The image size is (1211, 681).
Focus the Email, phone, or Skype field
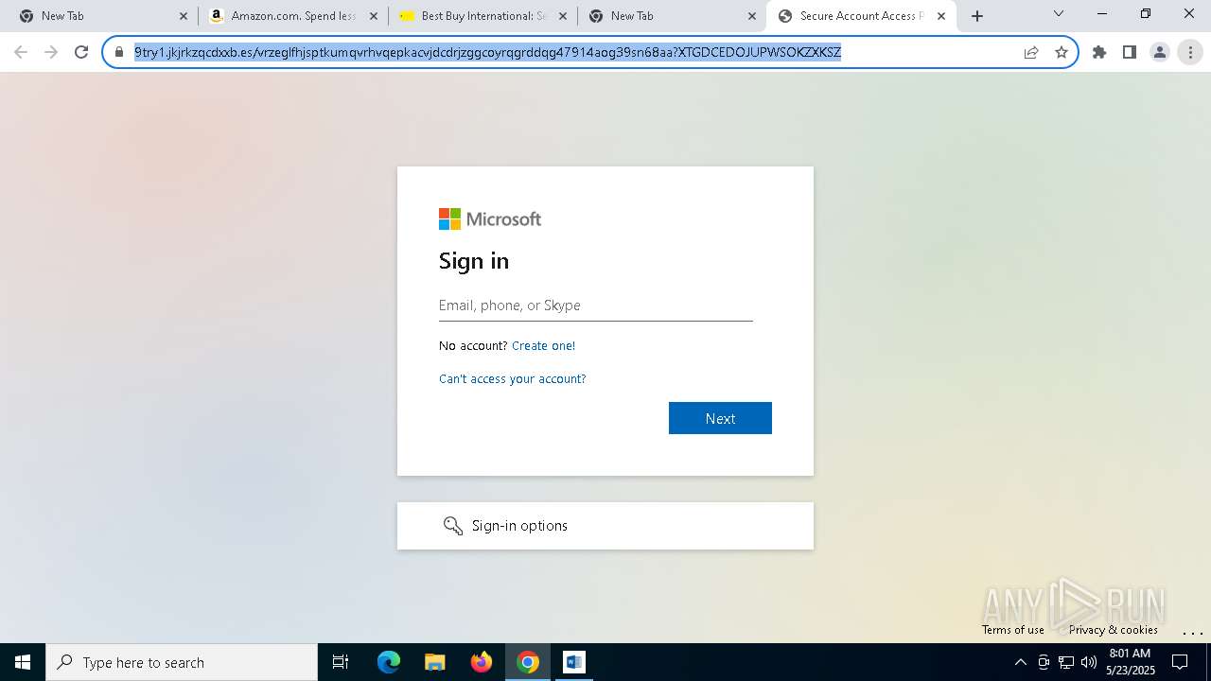coord(596,306)
